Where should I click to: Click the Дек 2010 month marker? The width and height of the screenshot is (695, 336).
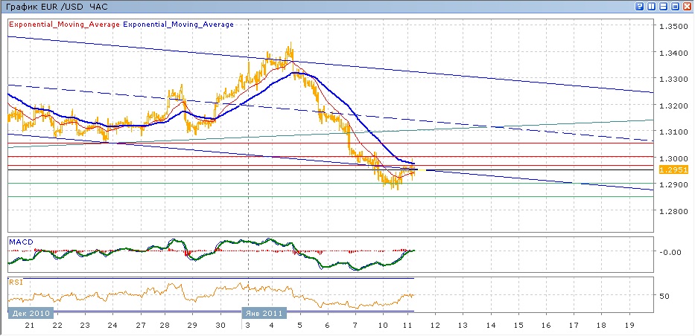tap(30, 314)
